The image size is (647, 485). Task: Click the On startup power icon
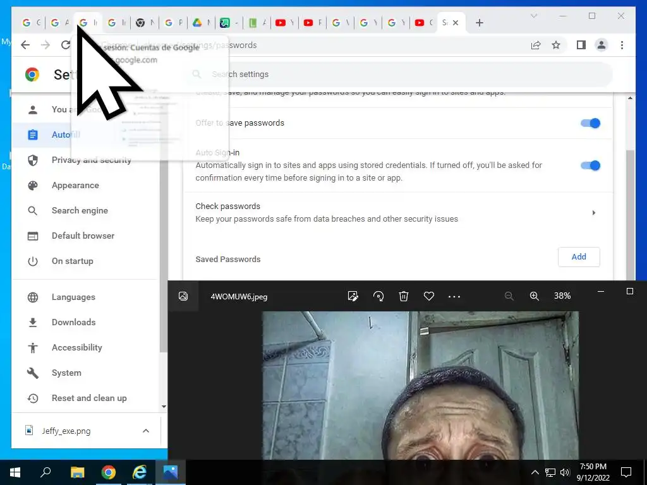pos(33,261)
